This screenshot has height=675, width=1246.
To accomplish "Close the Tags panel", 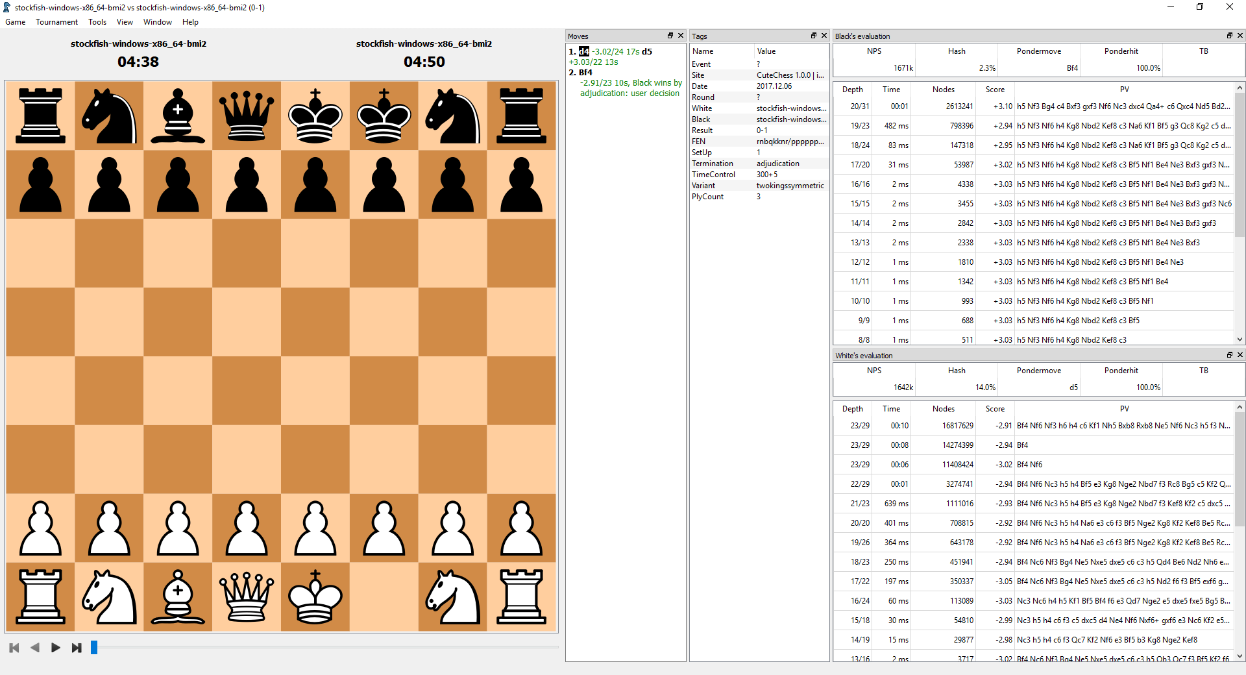I will tap(824, 36).
